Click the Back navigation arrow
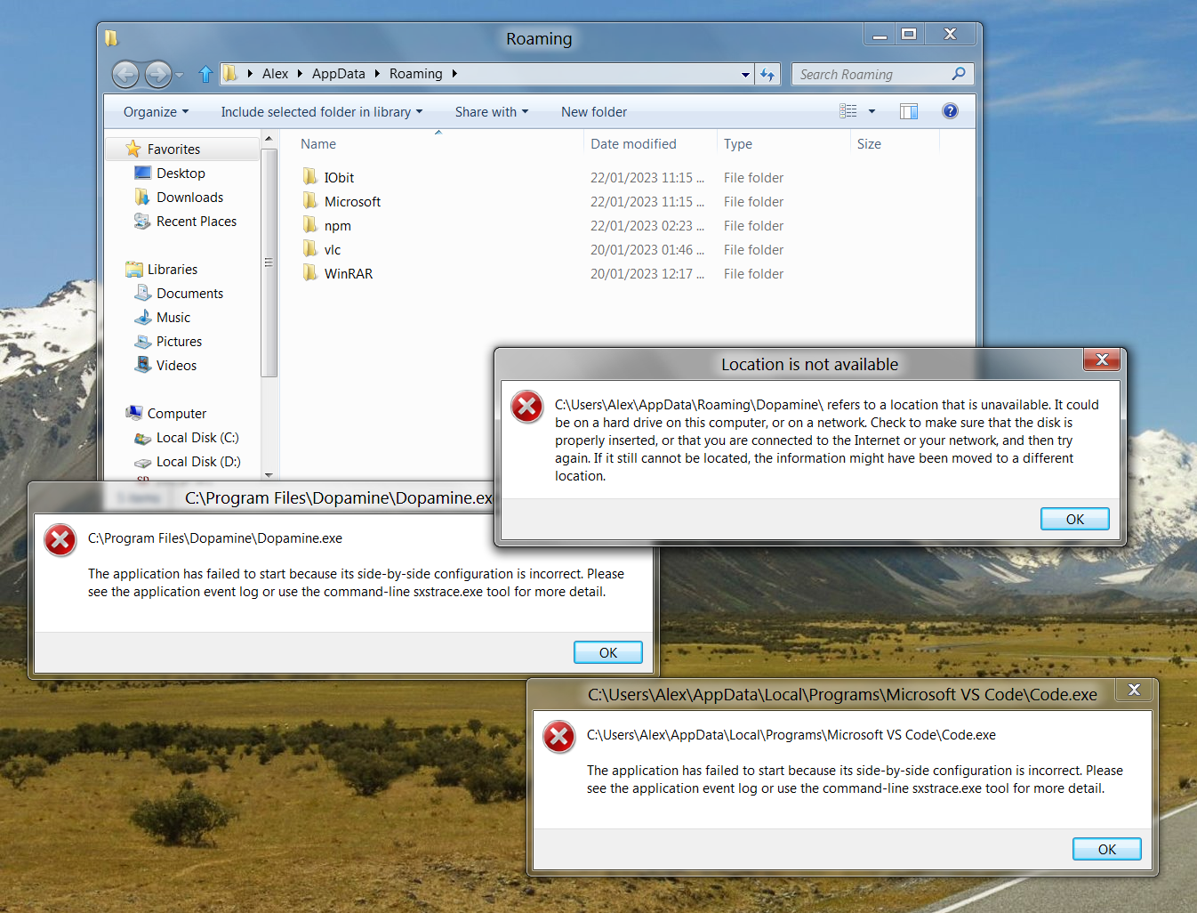The height and width of the screenshot is (913, 1197). 125,75
